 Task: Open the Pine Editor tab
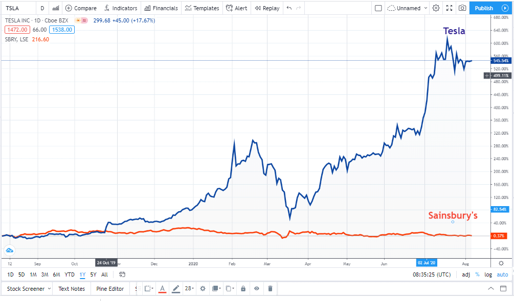click(110, 289)
